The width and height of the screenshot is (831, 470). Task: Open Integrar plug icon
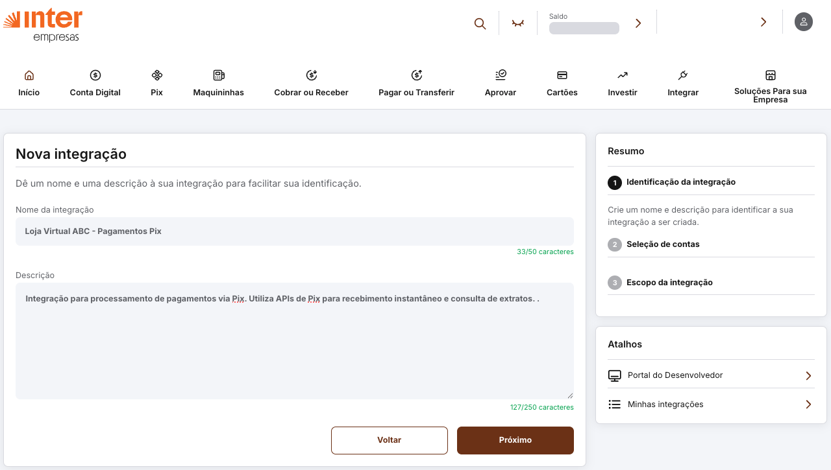click(683, 75)
